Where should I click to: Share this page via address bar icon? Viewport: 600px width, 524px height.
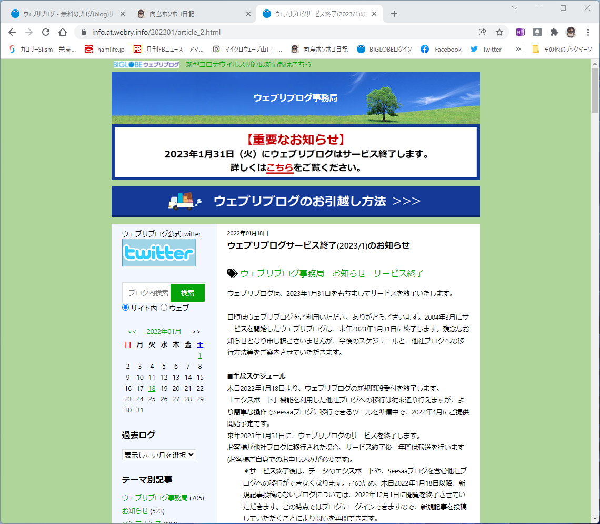tap(483, 32)
